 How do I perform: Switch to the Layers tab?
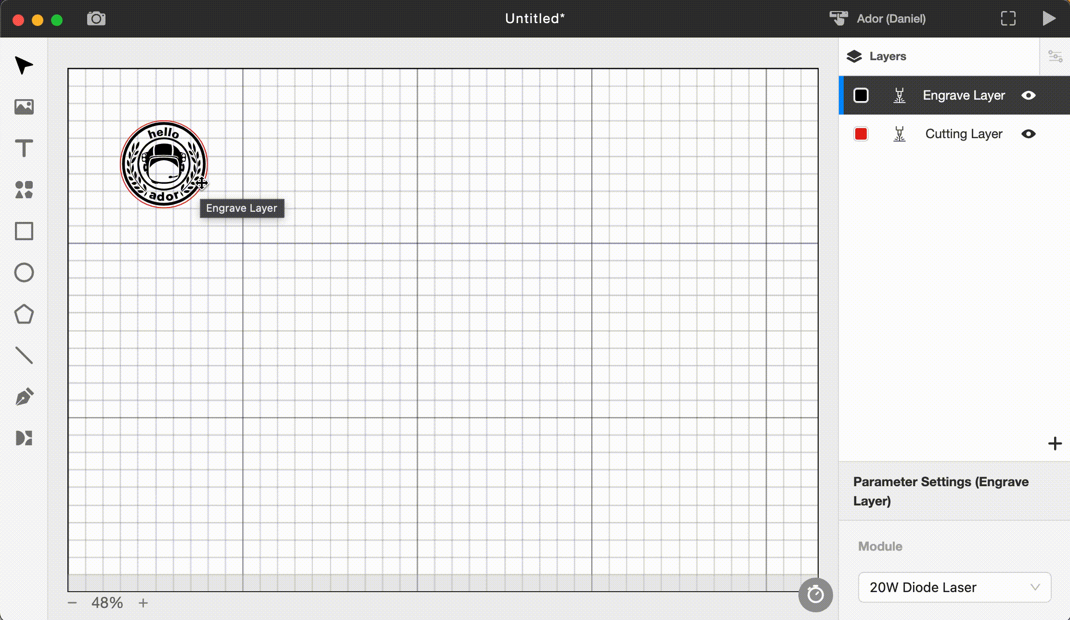click(939, 56)
